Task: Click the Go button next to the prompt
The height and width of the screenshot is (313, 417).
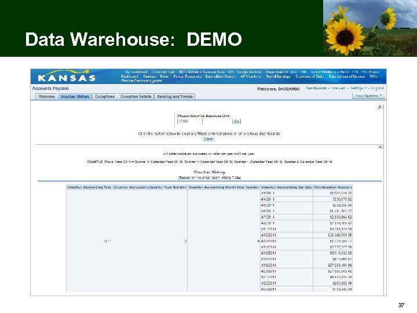Action: (x=236, y=121)
